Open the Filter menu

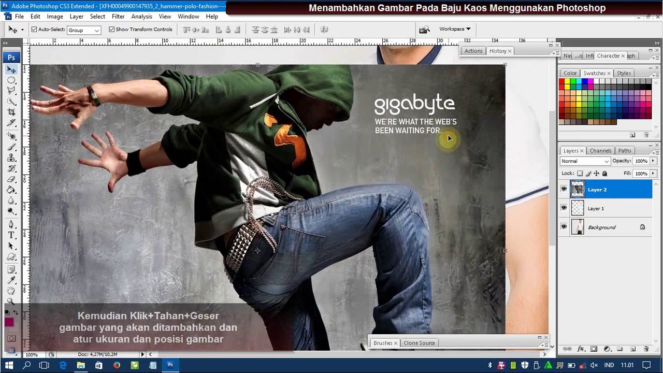click(118, 17)
